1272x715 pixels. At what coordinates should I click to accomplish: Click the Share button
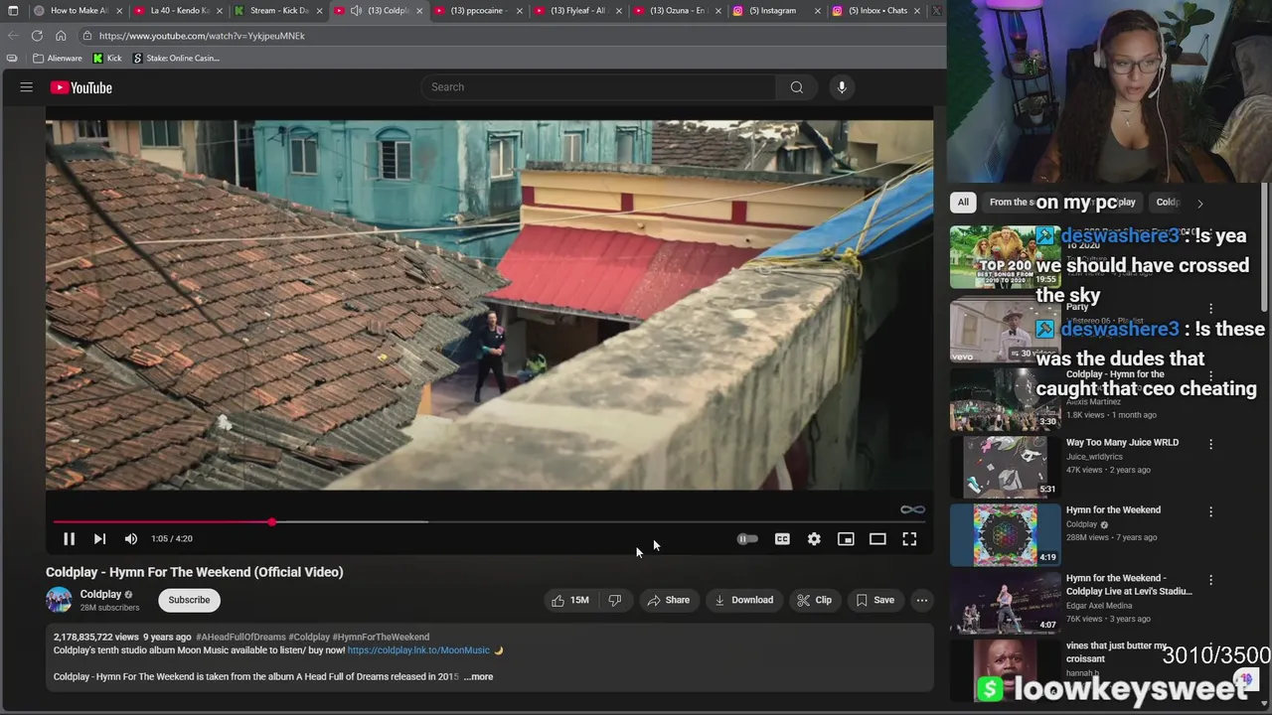[x=668, y=600]
